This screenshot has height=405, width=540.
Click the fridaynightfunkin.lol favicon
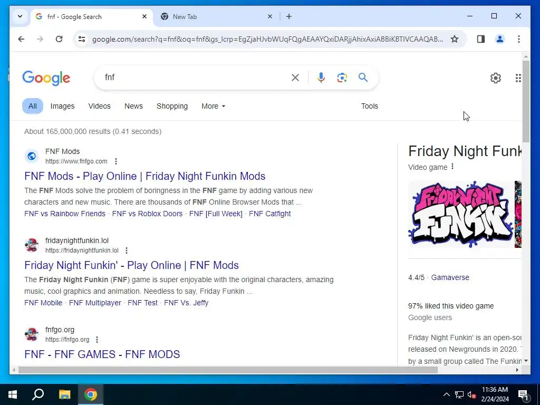click(32, 245)
